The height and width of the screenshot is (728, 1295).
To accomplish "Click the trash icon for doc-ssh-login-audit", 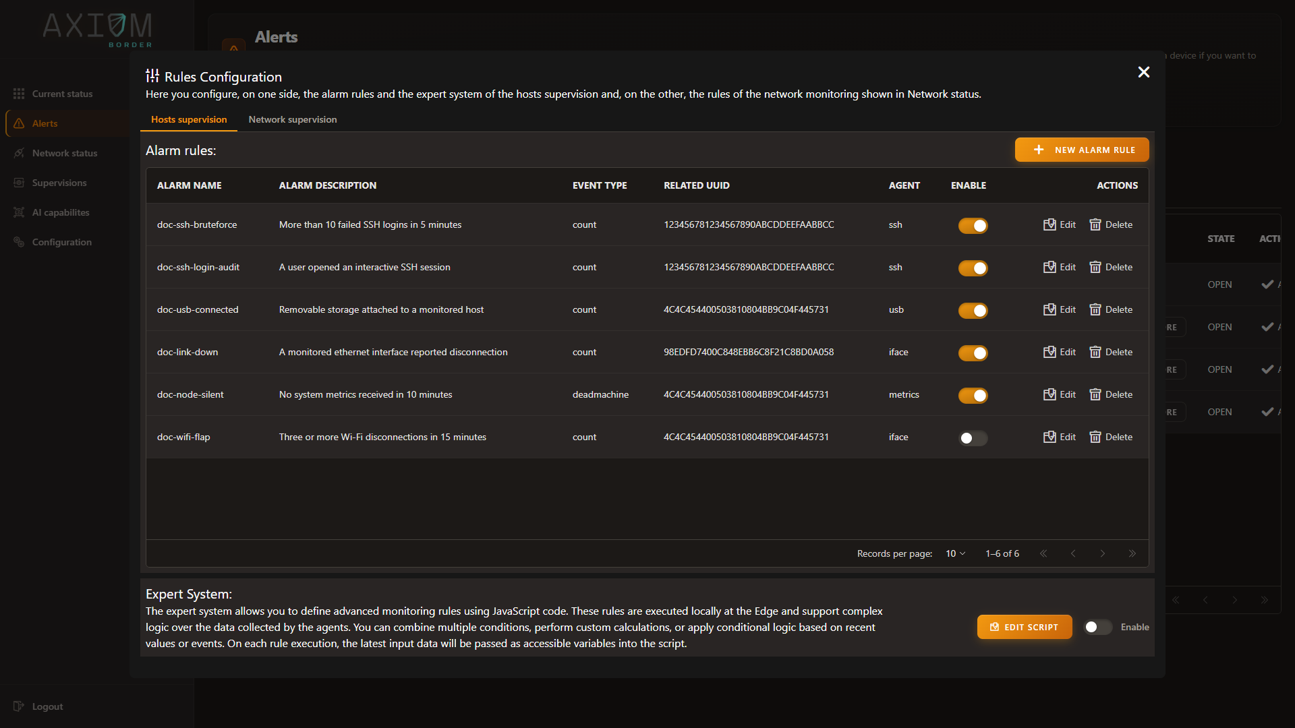I will [1095, 267].
